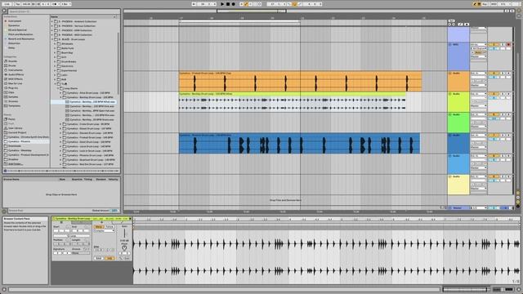
Task: Expand Diesel Drum Loop folder
Action: tap(61, 128)
